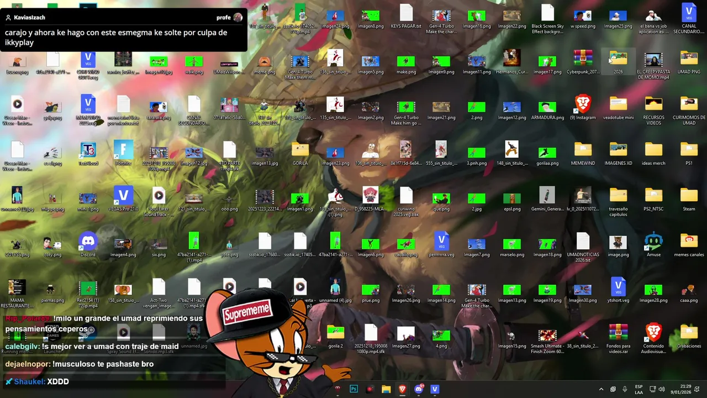
Task: Switch to Discord in the taskbar
Action: (x=419, y=389)
